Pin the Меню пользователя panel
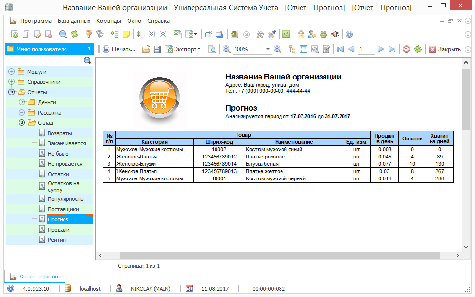This screenshot has height=297, width=475. [x=89, y=49]
